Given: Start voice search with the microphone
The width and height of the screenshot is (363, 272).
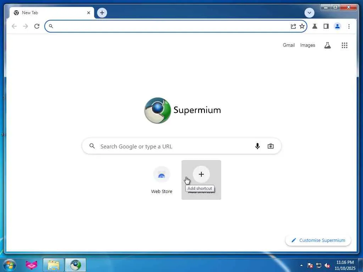Looking at the screenshot, I should point(257,146).
